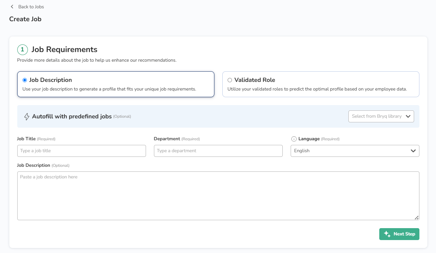Click the text area resize handle
436x253 pixels.
[x=416, y=218]
